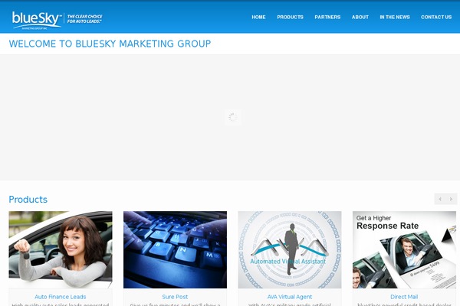Open the Sure Post keyboard image

click(x=175, y=250)
